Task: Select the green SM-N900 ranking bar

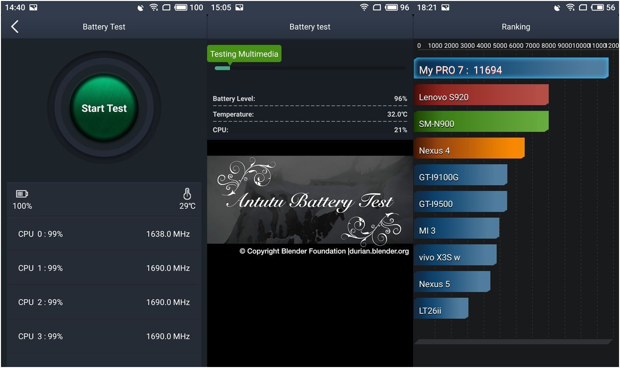Action: tap(480, 123)
